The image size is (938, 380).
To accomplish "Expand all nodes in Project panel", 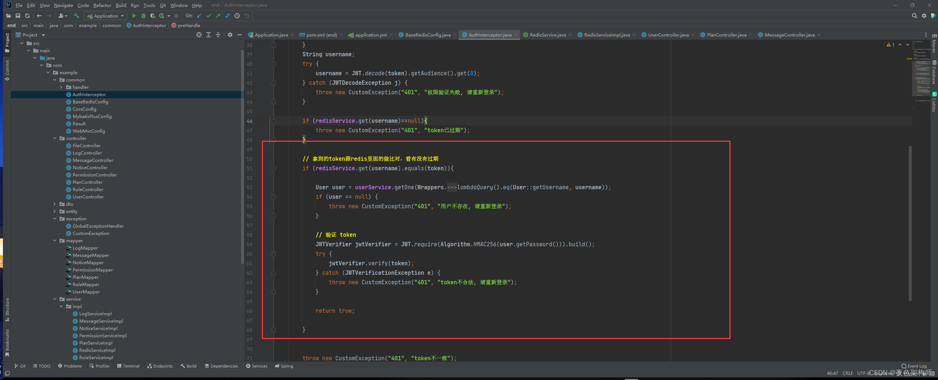I will coord(209,35).
